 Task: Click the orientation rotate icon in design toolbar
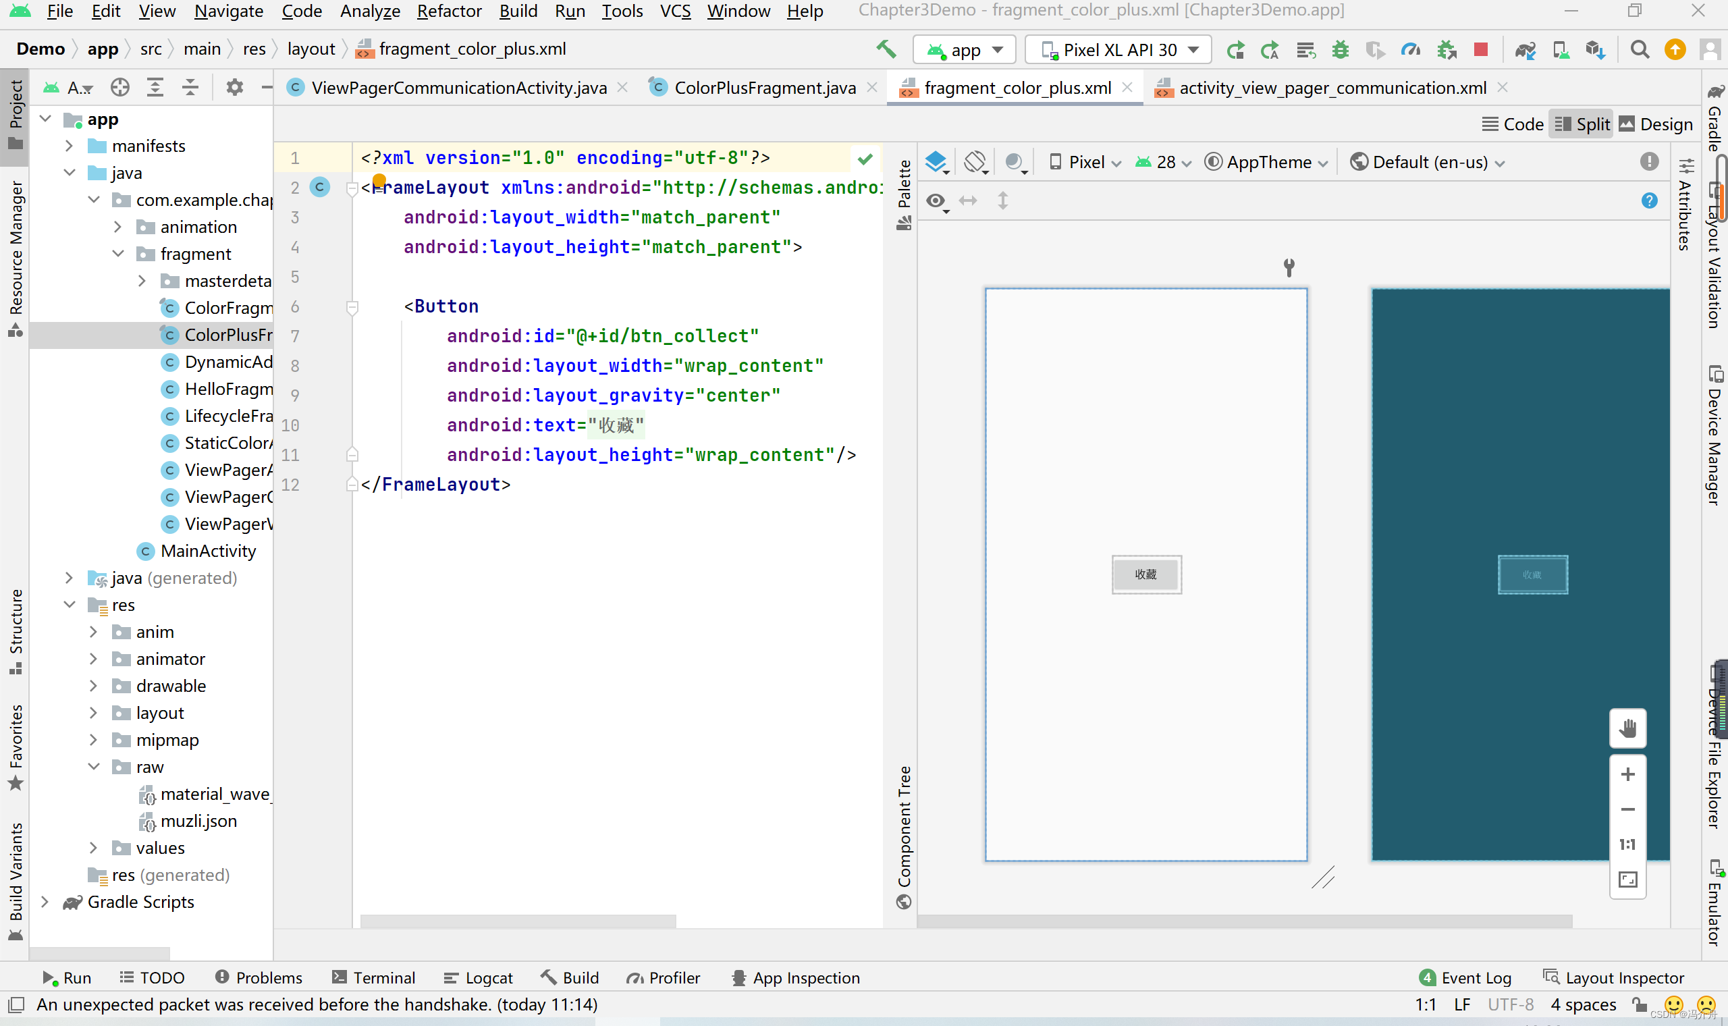(975, 162)
